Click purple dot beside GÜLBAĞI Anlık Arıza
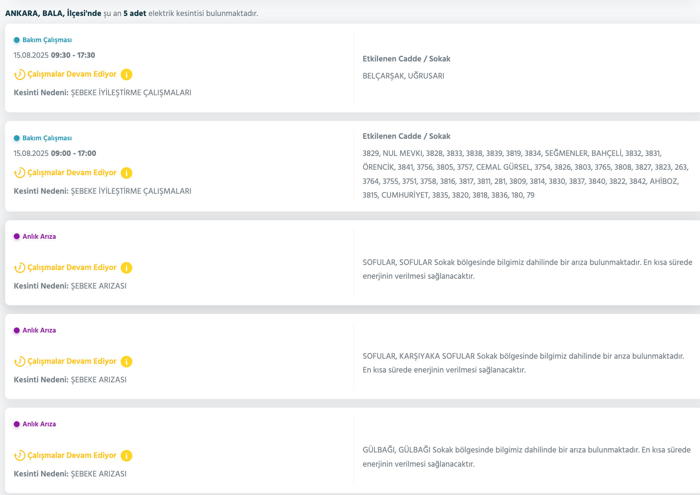Image resolution: width=700 pixels, height=495 pixels. tap(17, 424)
